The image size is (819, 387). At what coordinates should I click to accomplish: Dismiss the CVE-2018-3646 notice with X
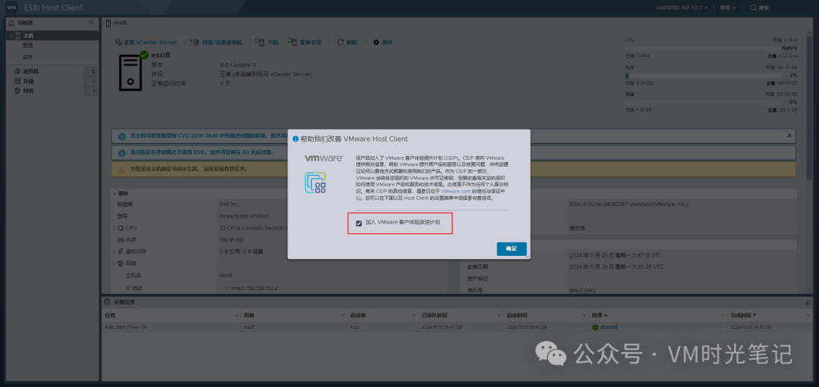tap(789, 136)
